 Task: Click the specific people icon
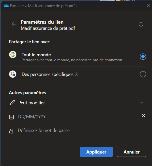(x=13, y=74)
